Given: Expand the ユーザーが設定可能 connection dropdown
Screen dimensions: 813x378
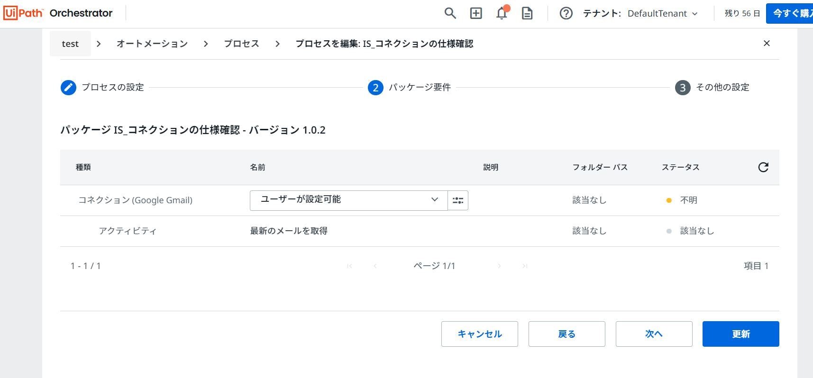Looking at the screenshot, I should 348,200.
